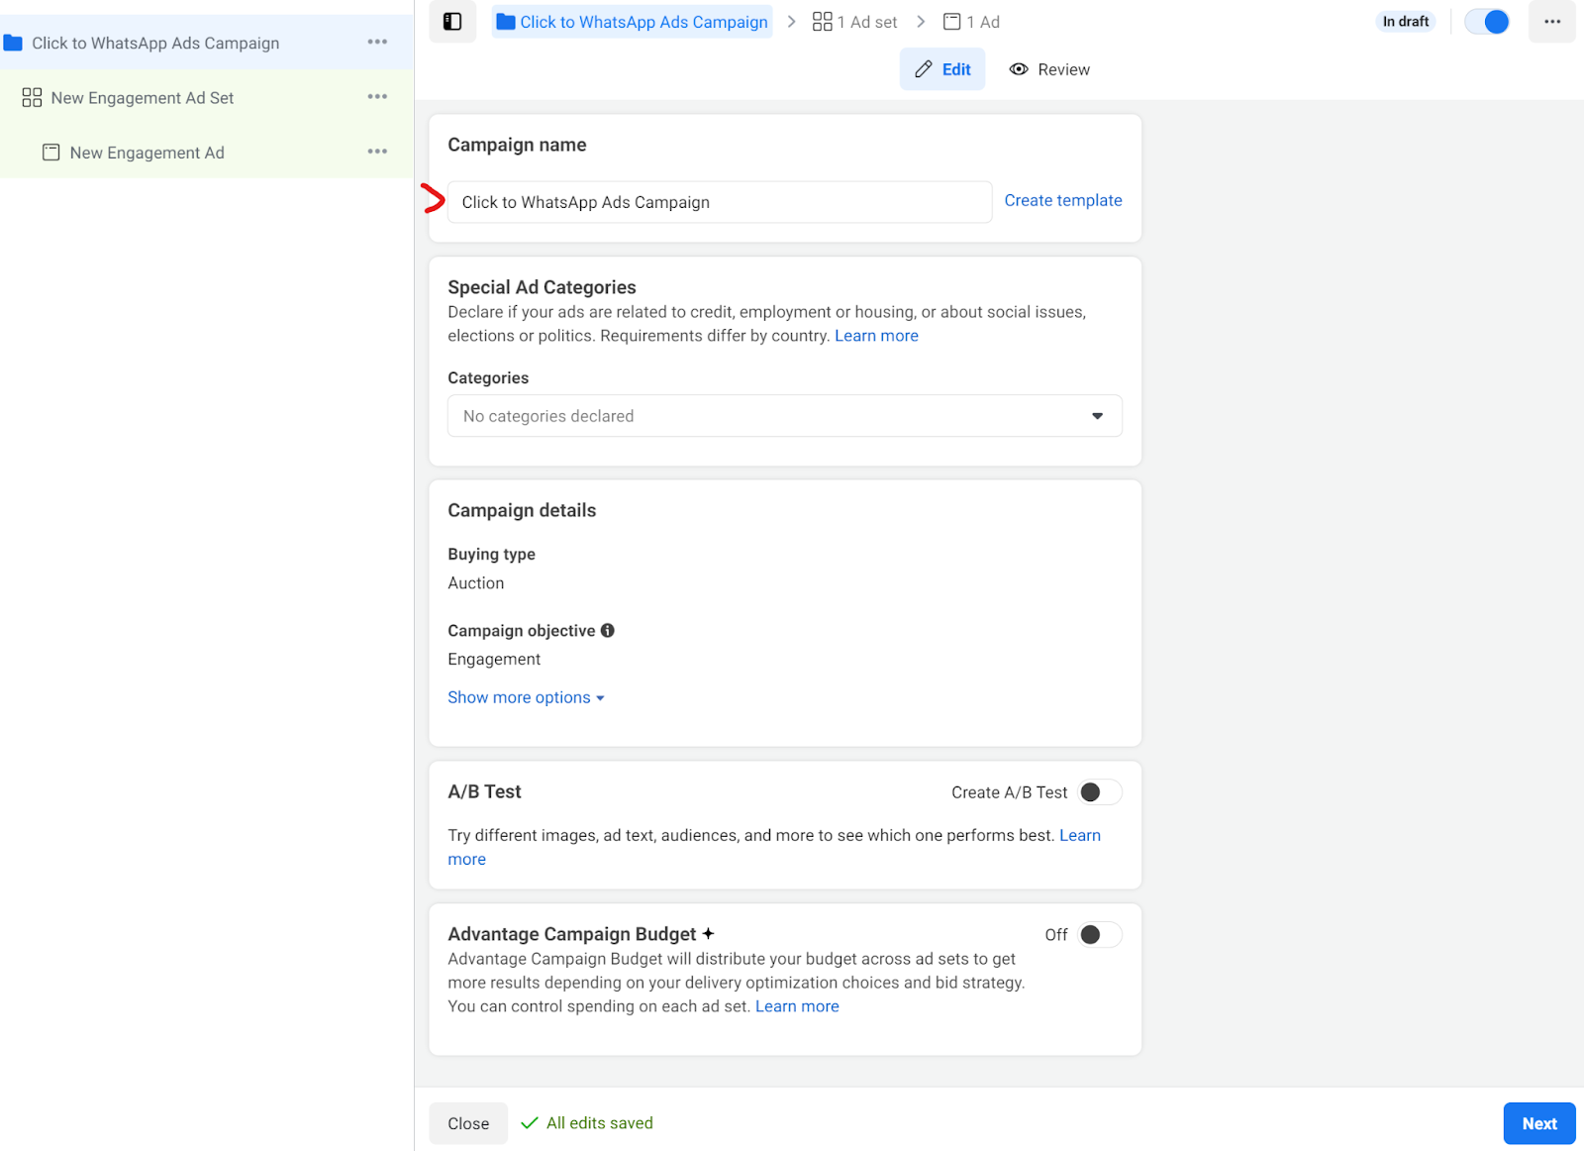Collapse the left sidebar panel
The width and height of the screenshot is (1584, 1151).
(452, 21)
